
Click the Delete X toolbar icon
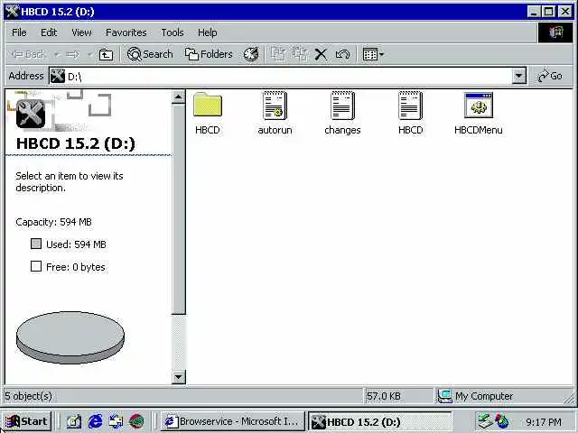tap(321, 54)
